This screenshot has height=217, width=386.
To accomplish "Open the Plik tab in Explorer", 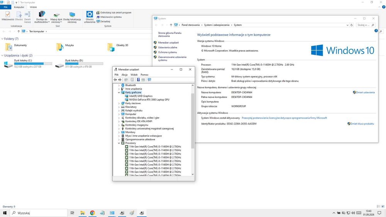I will pos(5,7).
